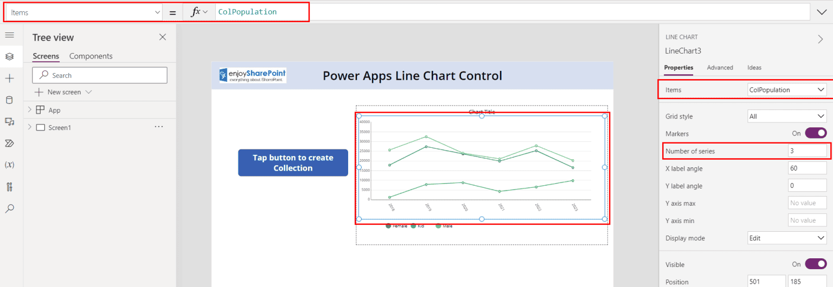Viewport: 833px width, 287px height.
Task: Click the Male legend marker
Action: point(438,226)
